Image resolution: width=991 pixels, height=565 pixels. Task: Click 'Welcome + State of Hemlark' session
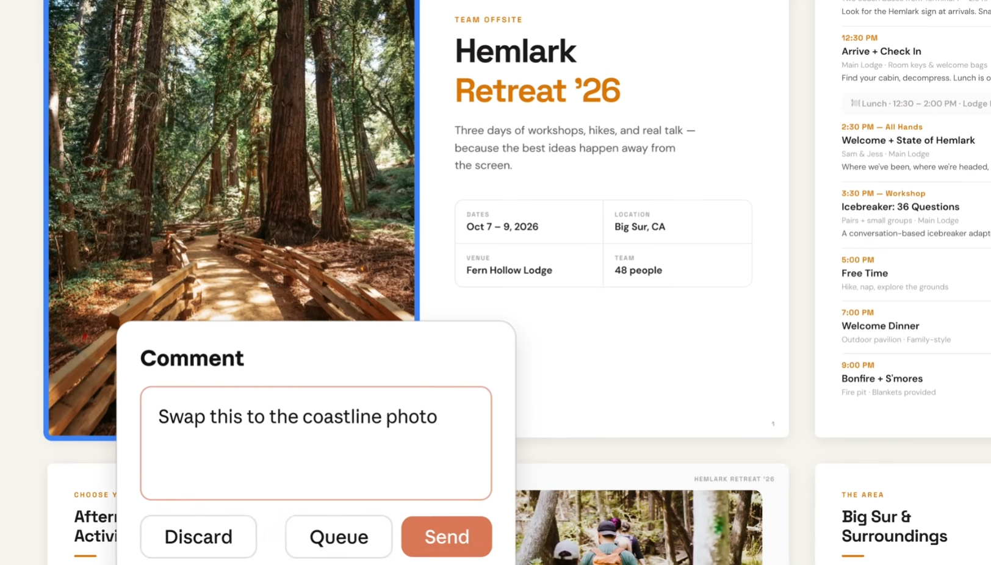[908, 140]
